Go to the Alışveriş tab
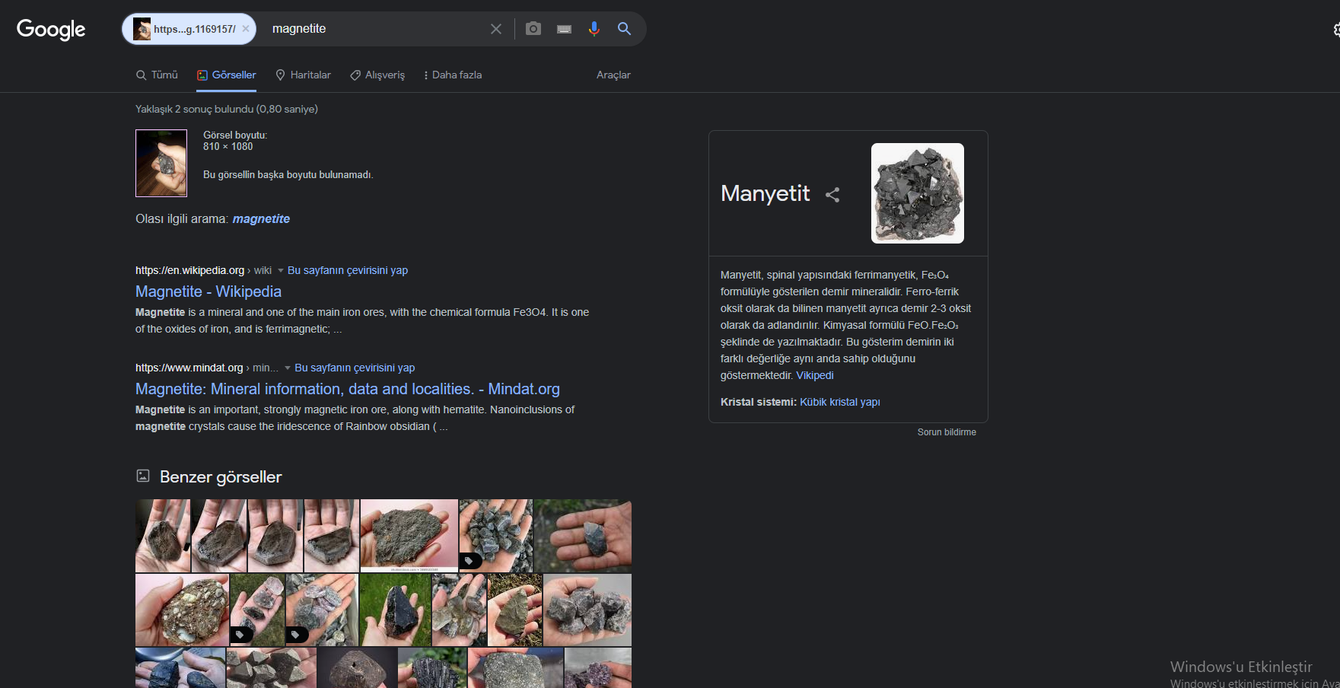The height and width of the screenshot is (688, 1340). tap(377, 75)
